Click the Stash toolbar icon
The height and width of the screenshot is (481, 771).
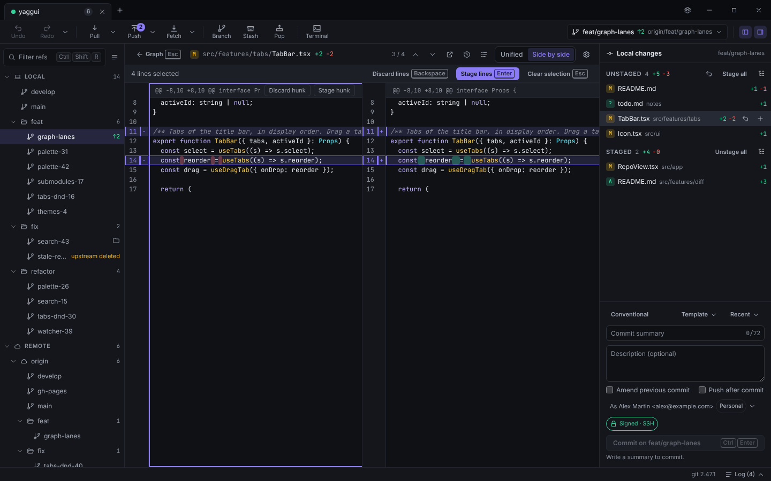251,32
